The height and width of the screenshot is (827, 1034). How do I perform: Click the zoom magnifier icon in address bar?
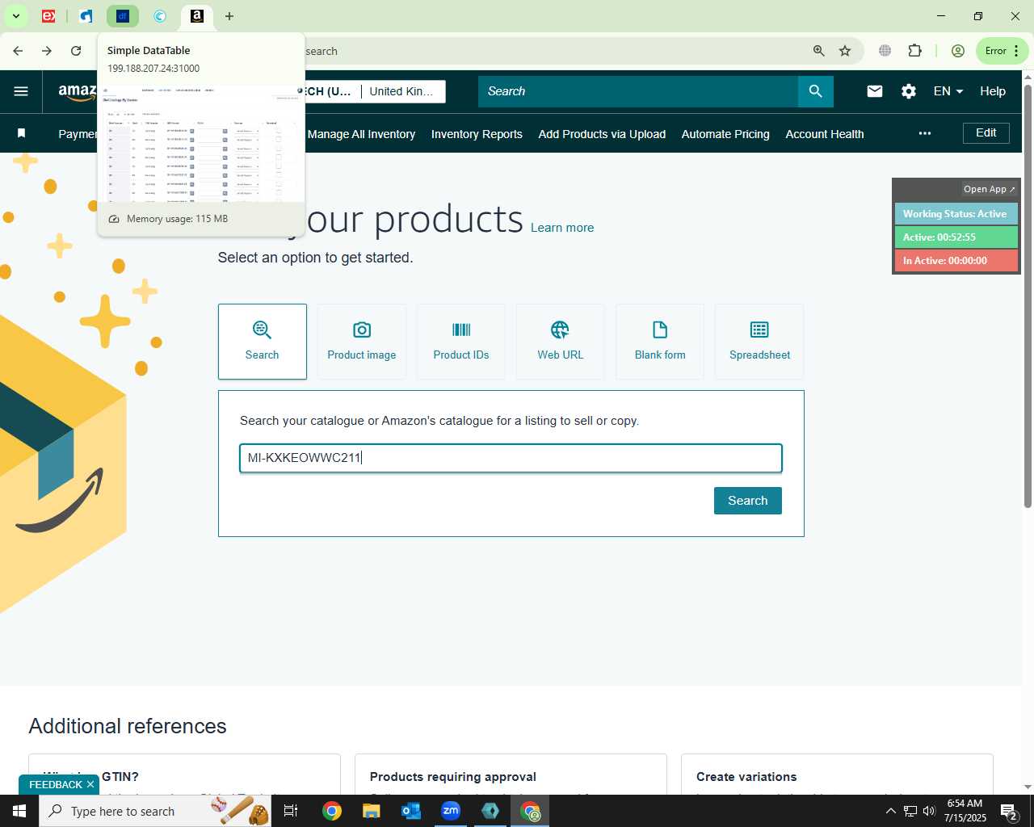pos(819,51)
